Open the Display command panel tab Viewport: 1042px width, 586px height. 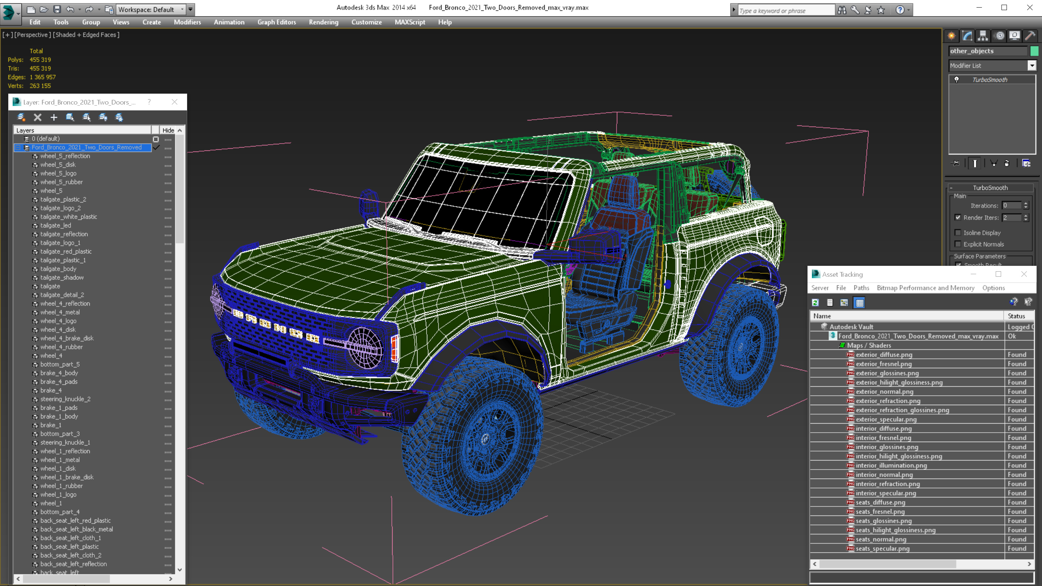(1015, 36)
